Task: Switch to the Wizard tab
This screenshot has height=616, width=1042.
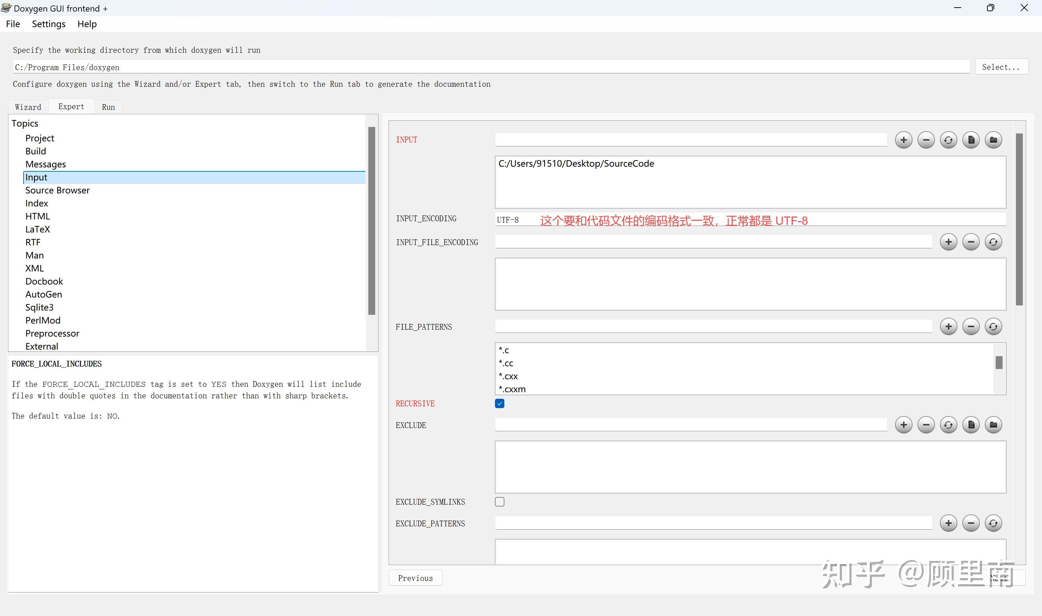Action: (28, 107)
